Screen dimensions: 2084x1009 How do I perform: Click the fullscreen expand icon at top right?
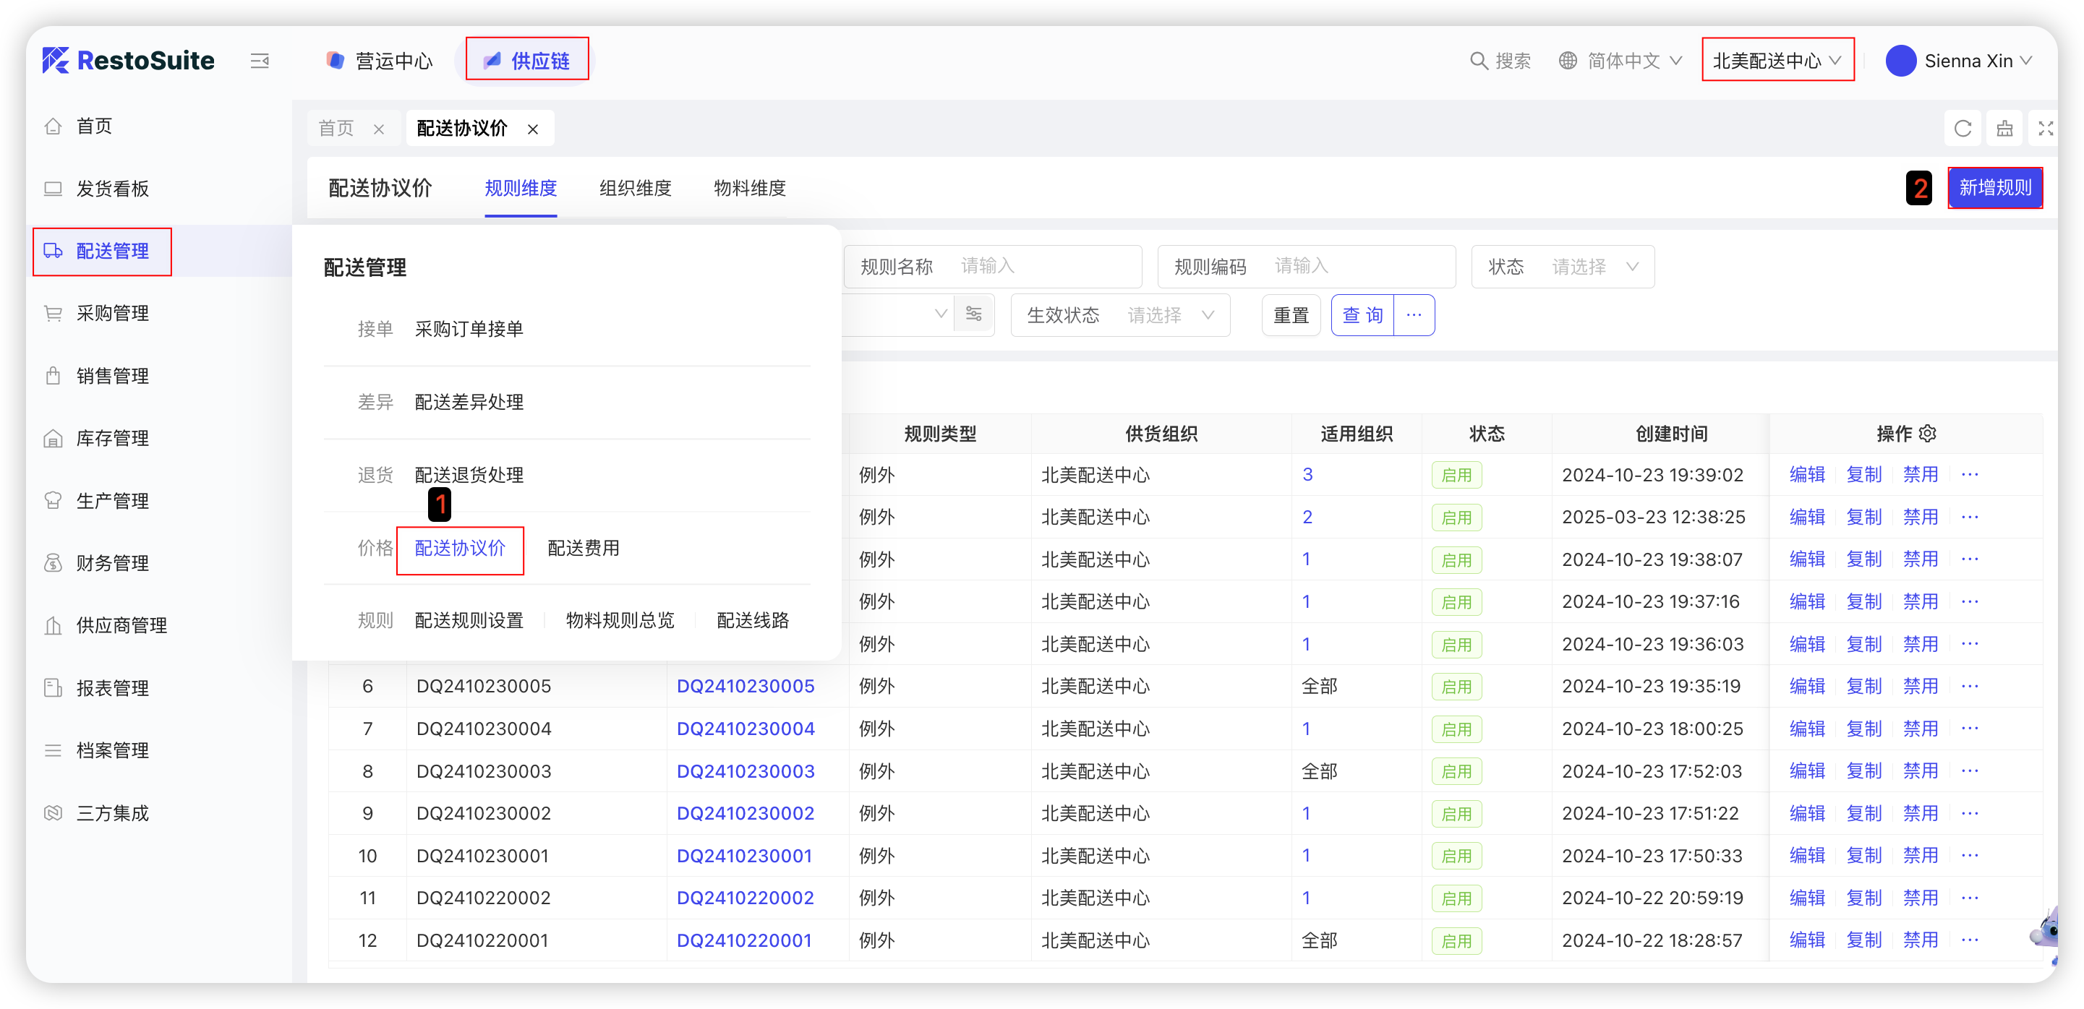point(2044,129)
